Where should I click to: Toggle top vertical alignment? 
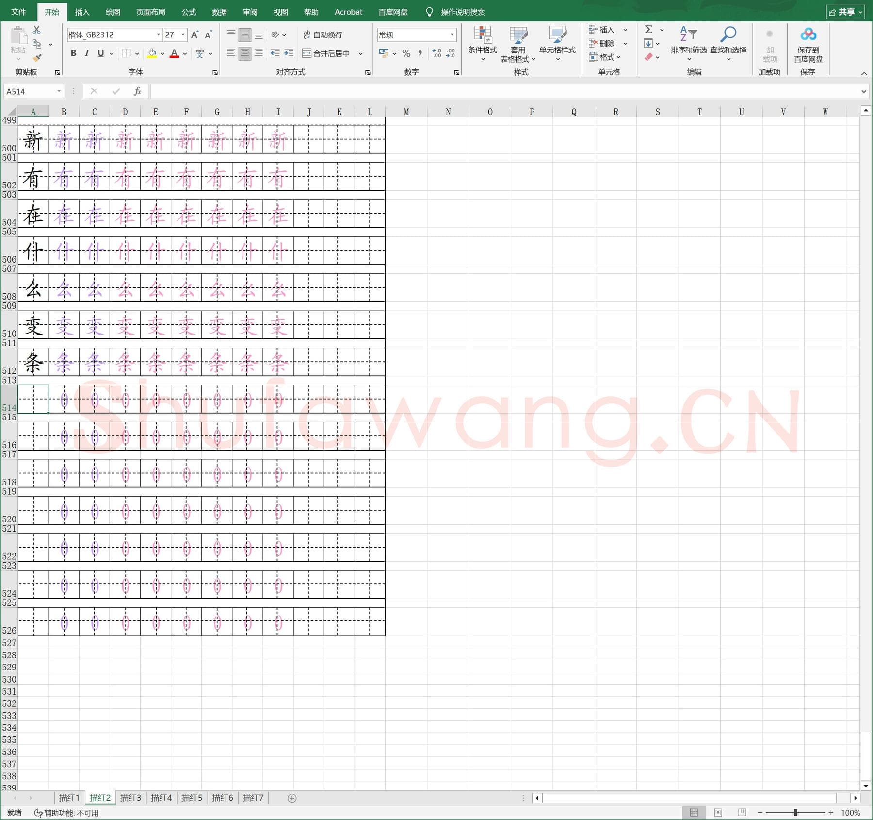click(x=231, y=34)
